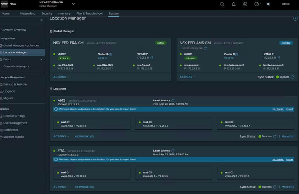Click the notifications bell icon
299x194 pixels.
click(233, 4)
